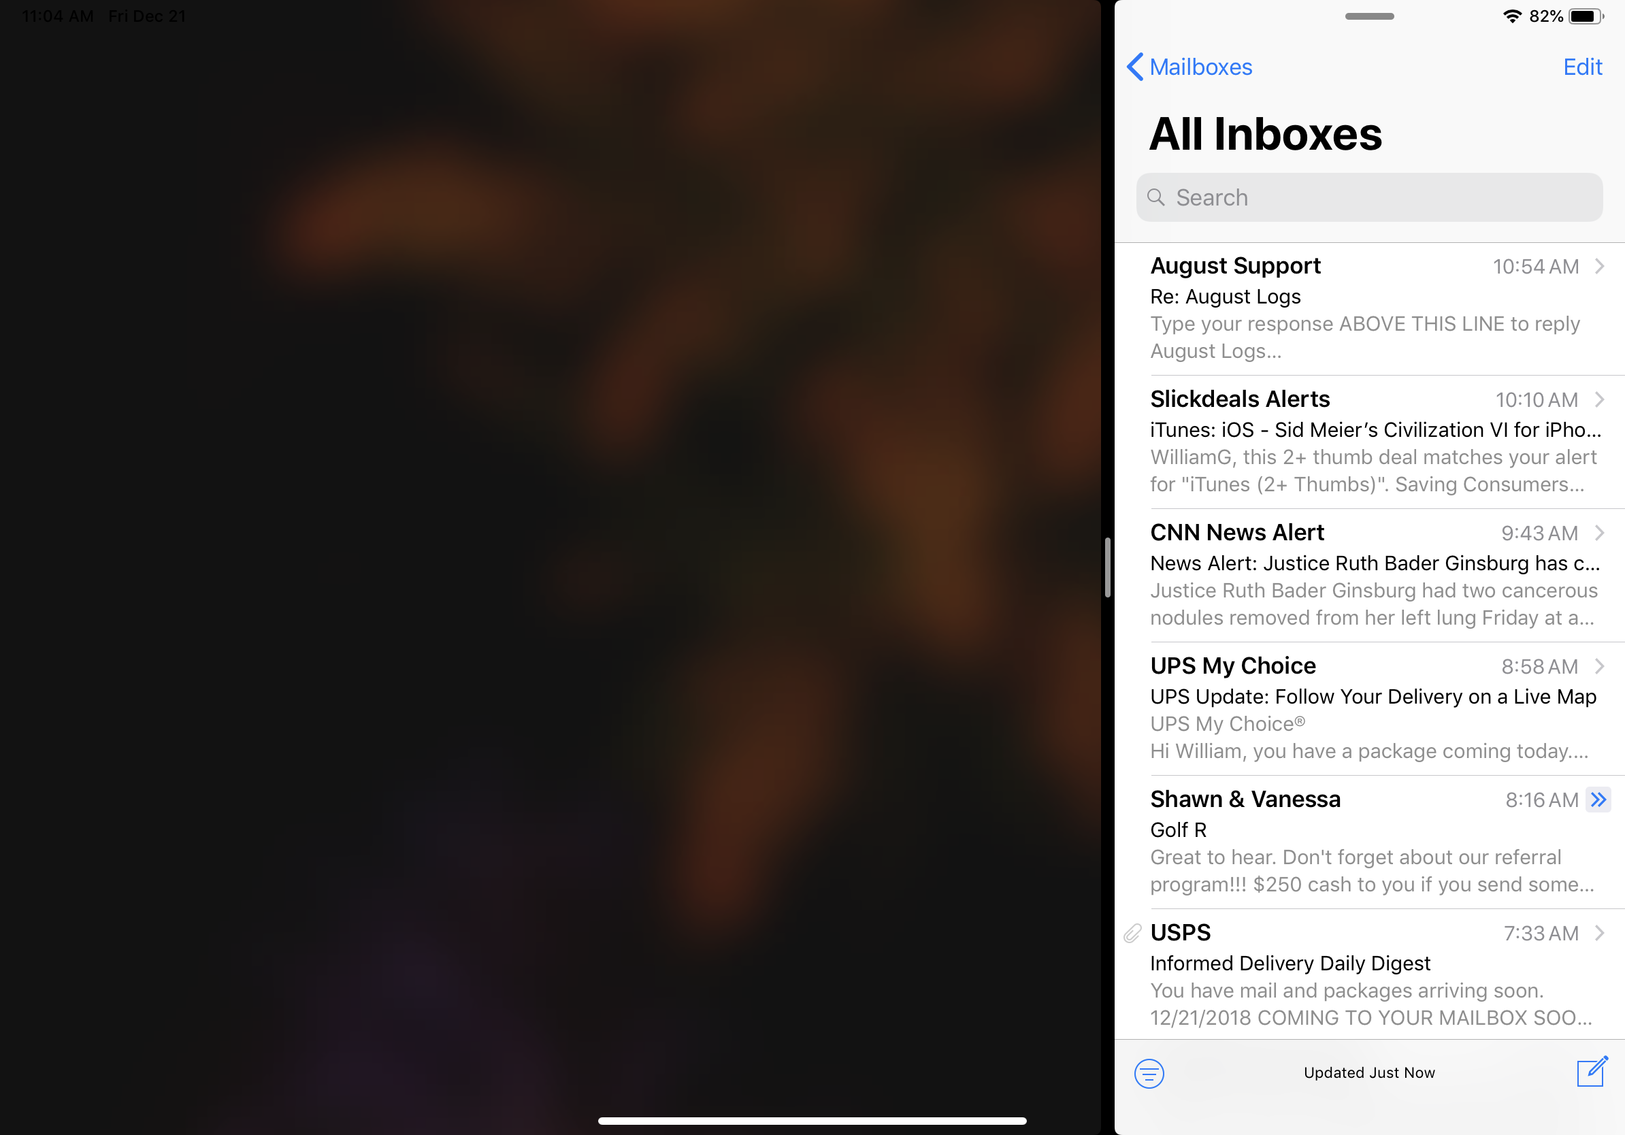1625x1135 pixels.
Task: Tap the battery status icon
Action: (1586, 16)
